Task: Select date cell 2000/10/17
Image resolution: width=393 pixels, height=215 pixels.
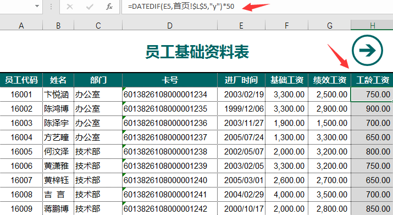Action: (x=241, y=208)
